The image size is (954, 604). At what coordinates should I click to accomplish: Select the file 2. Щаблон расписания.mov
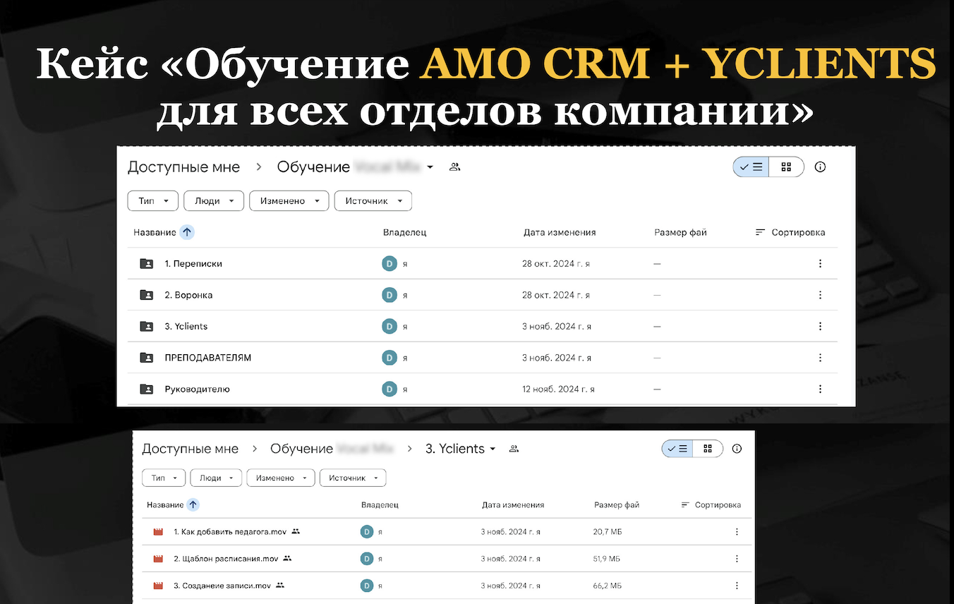pyautogui.click(x=226, y=559)
